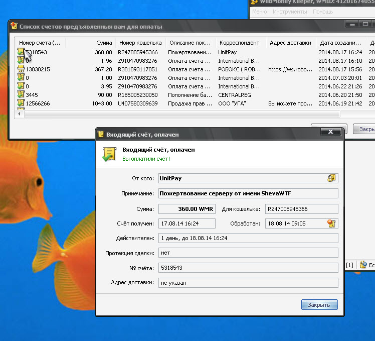Click the Действителен field value
The height and width of the screenshot is (341, 375).
(x=248, y=238)
